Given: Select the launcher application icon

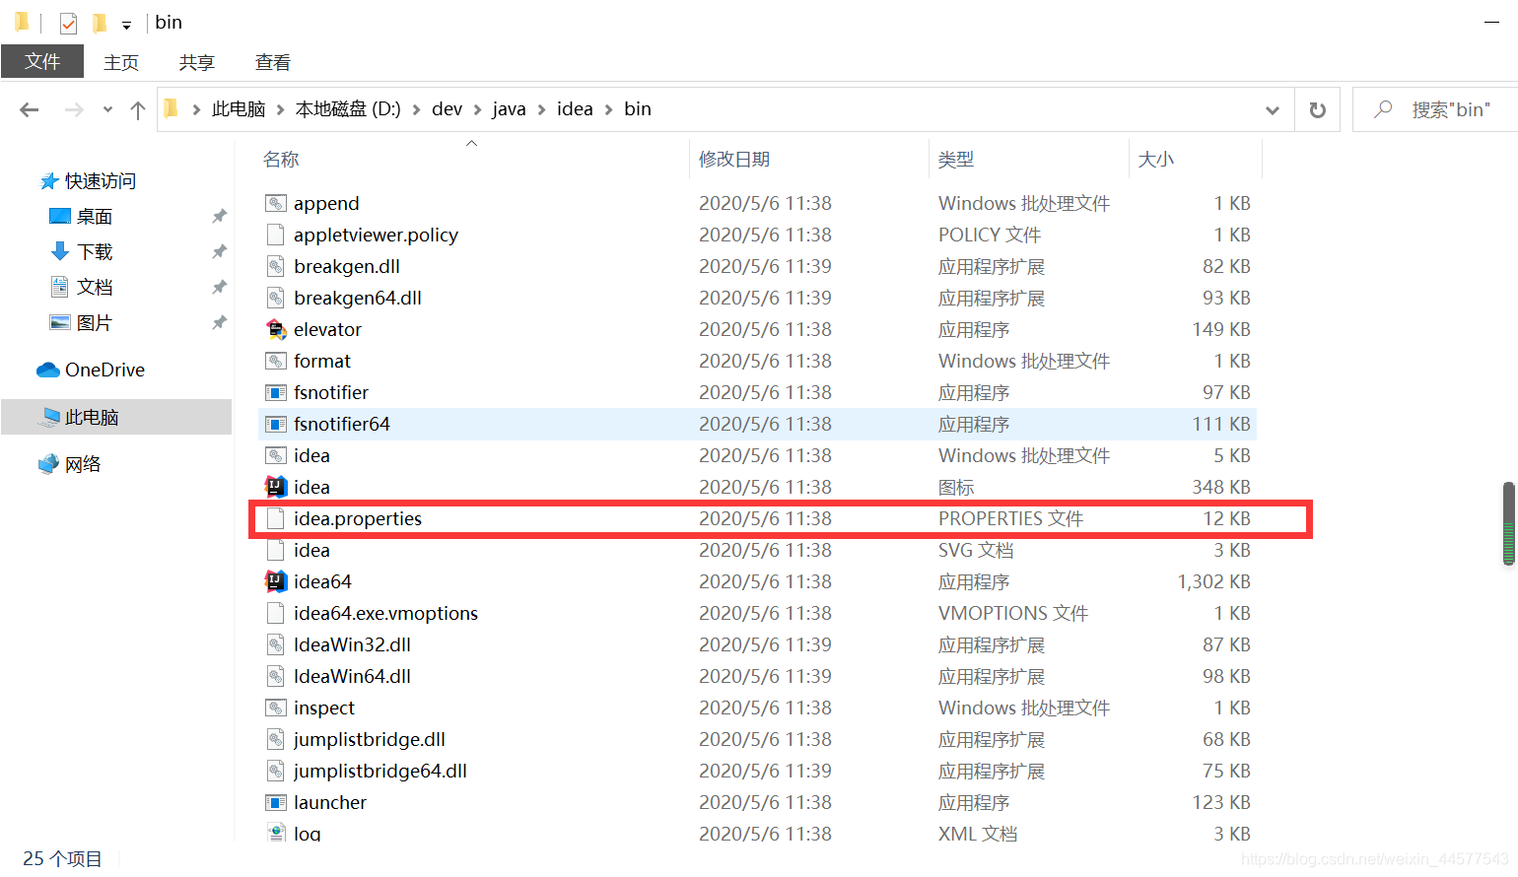Looking at the screenshot, I should [276, 802].
